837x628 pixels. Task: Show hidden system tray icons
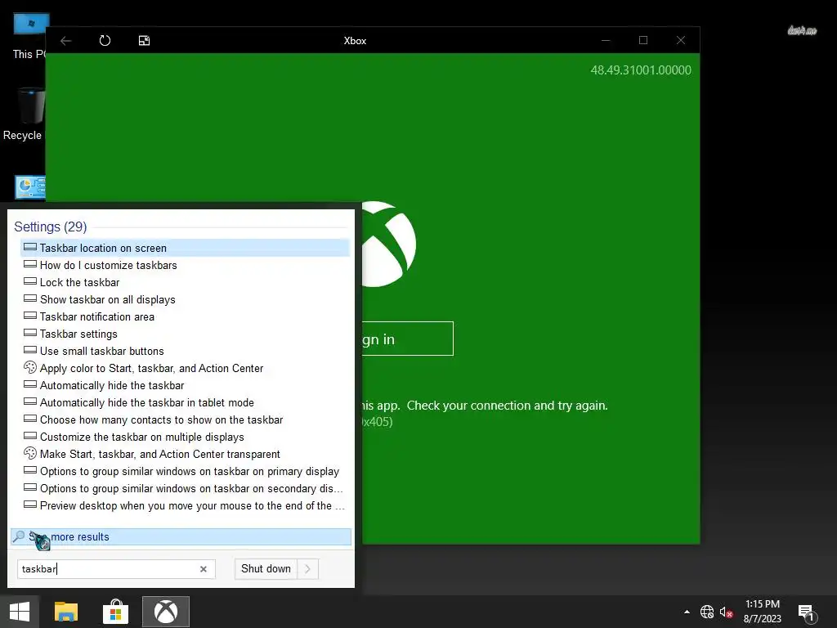687,612
